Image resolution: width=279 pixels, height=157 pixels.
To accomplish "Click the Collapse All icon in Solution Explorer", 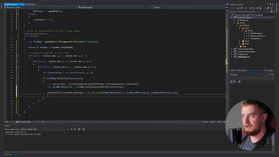I will pyautogui.click(x=257, y=8).
